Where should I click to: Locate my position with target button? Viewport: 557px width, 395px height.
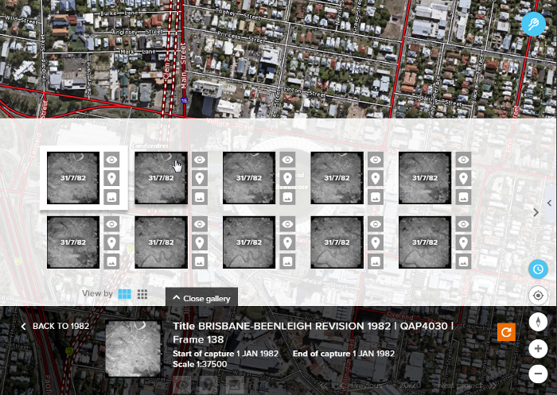[x=538, y=296]
